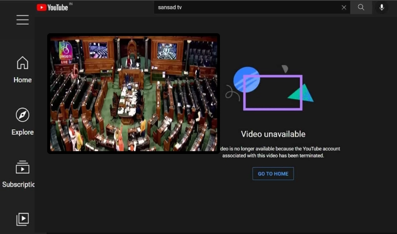Click the Video unavailable heading
The width and height of the screenshot is (397, 234).
pyautogui.click(x=273, y=134)
